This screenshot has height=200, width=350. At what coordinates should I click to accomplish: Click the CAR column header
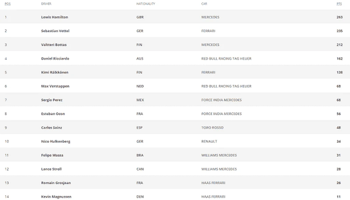204,4
